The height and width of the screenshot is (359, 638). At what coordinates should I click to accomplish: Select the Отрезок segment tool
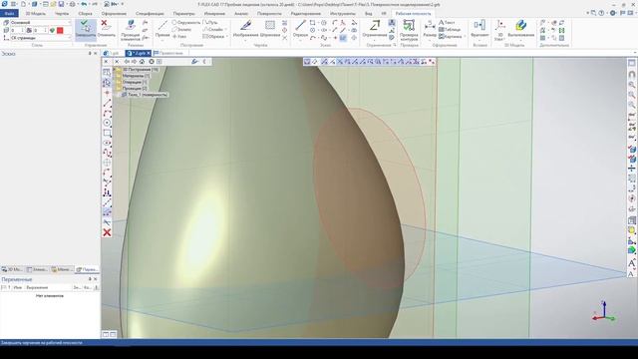coord(300,29)
